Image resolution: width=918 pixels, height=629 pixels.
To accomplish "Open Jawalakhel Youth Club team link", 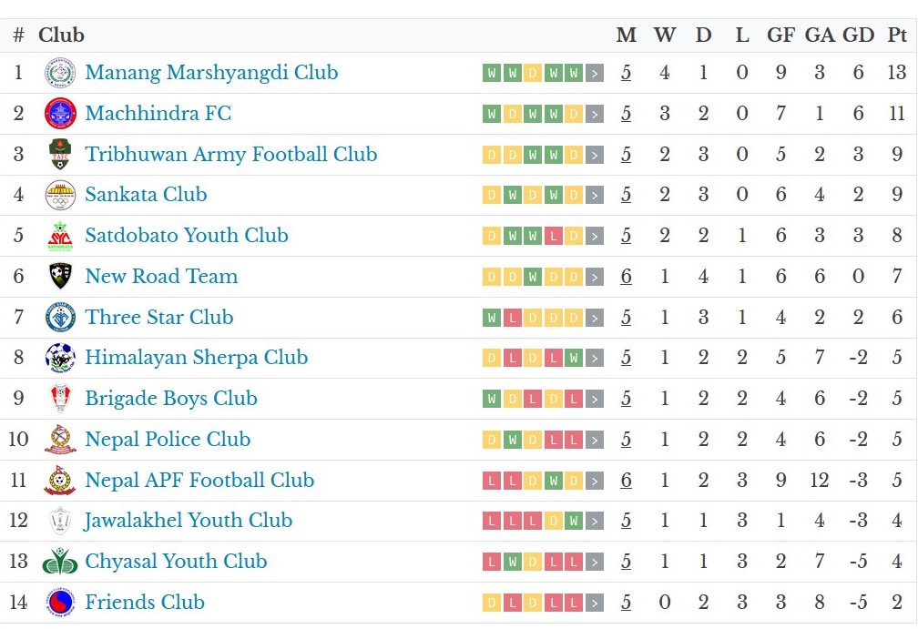I will tap(189, 521).
